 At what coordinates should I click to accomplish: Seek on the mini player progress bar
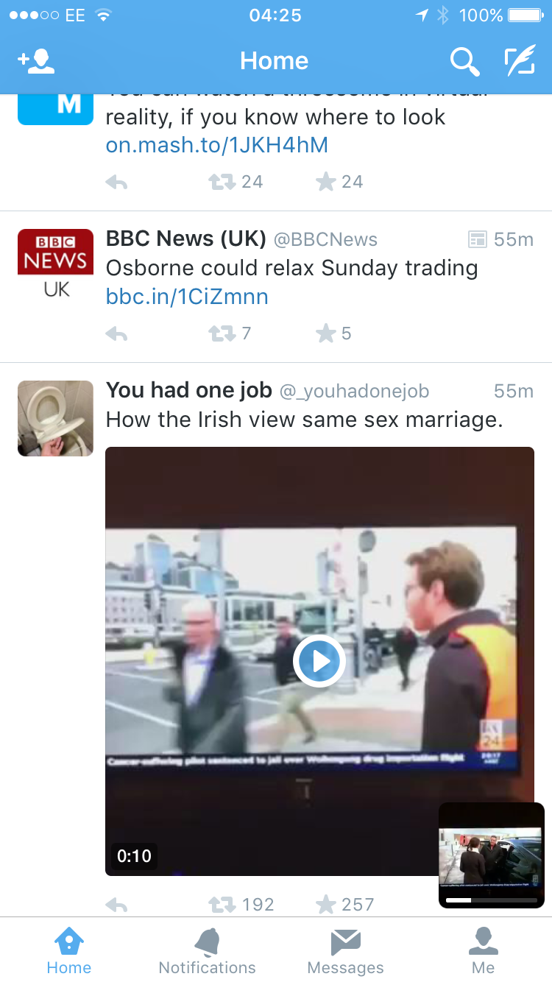pyautogui.click(x=491, y=900)
